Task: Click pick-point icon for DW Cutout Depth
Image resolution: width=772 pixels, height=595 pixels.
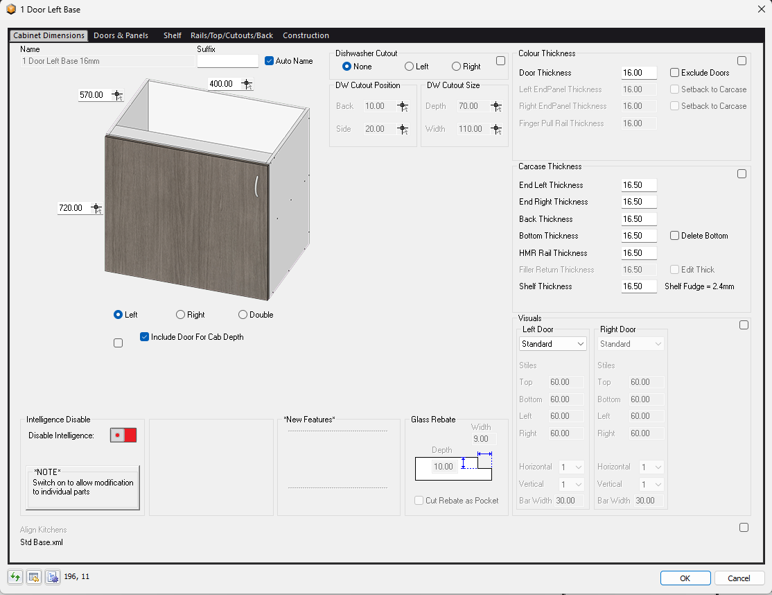Action: 495,106
